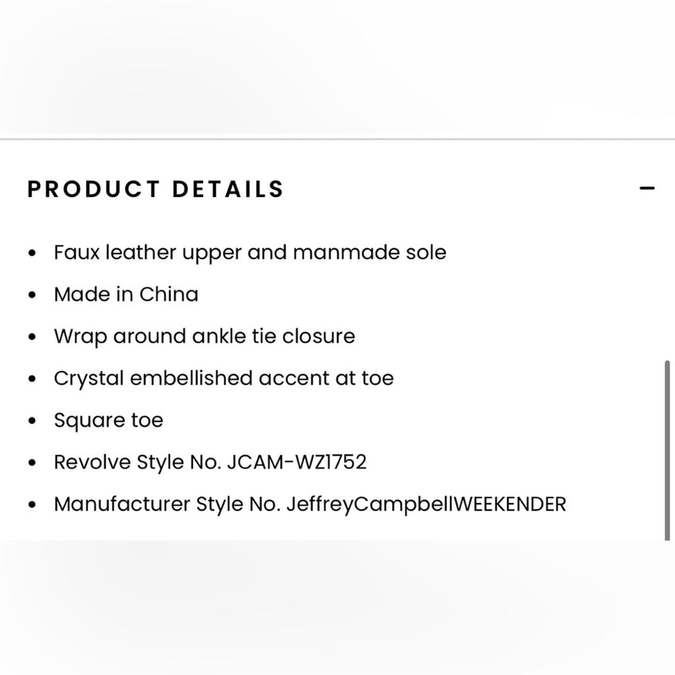Click the Revolve Style No. JCAM-WZ1752 text
This screenshot has height=675, width=675.
pos(210,462)
